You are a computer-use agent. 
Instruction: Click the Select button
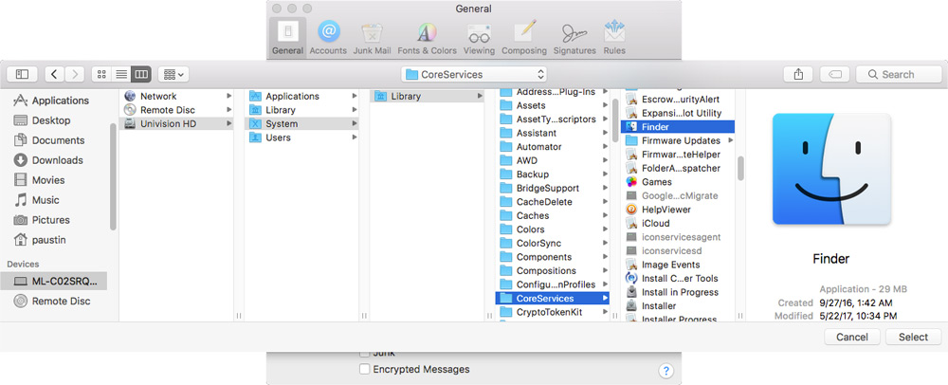point(913,338)
